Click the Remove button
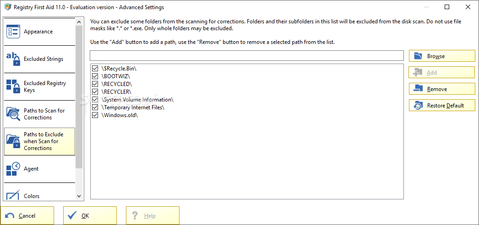The height and width of the screenshot is (225, 479). pyautogui.click(x=442, y=89)
